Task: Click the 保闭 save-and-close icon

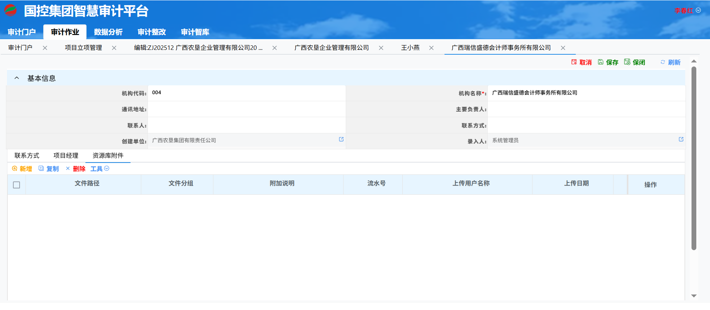Action: pos(627,62)
